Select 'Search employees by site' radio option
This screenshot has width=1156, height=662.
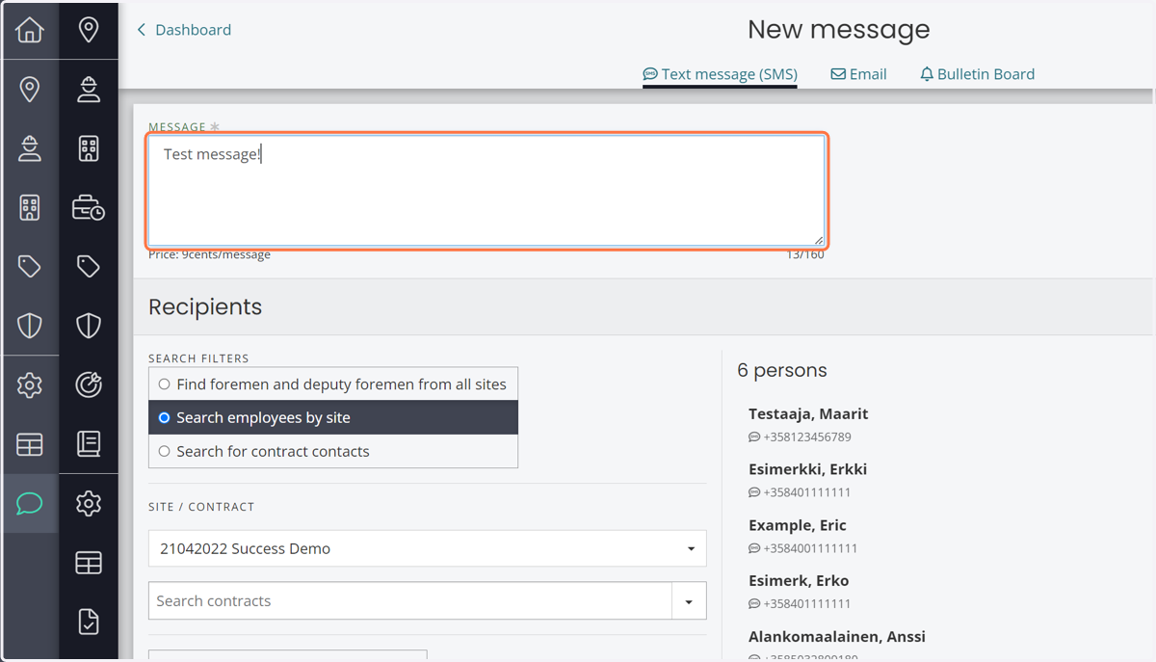coord(333,417)
